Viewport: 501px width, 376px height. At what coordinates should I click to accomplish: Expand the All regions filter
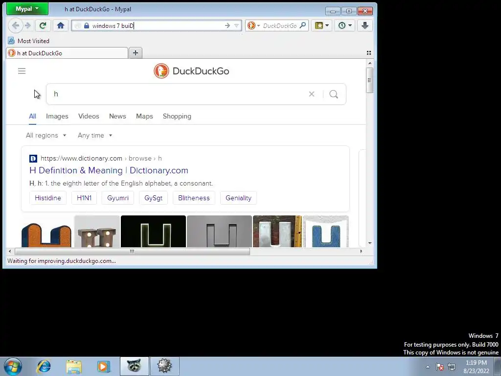click(x=46, y=135)
